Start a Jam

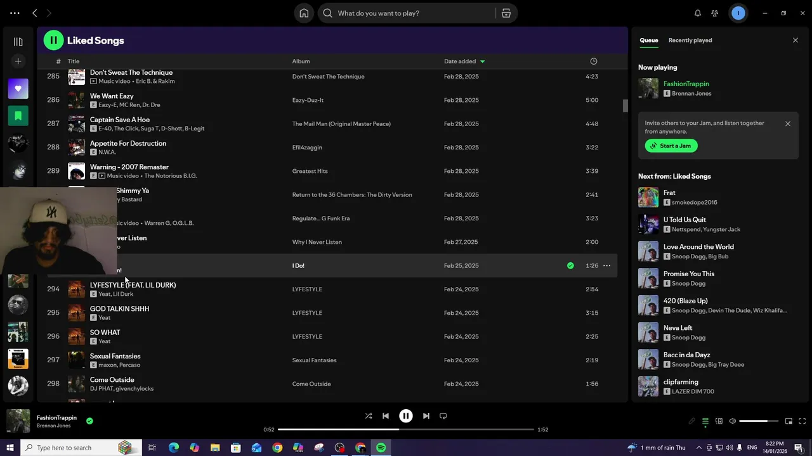point(671,146)
